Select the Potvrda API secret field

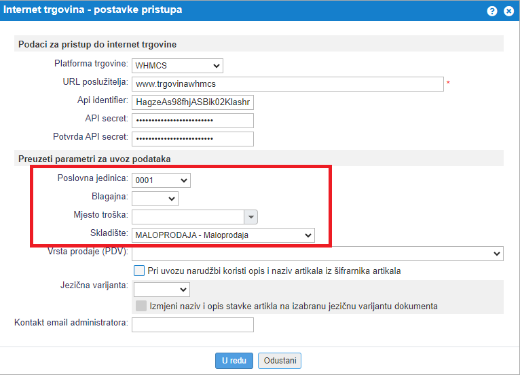193,138
